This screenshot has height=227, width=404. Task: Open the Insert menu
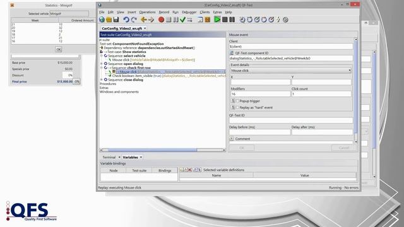132,12
